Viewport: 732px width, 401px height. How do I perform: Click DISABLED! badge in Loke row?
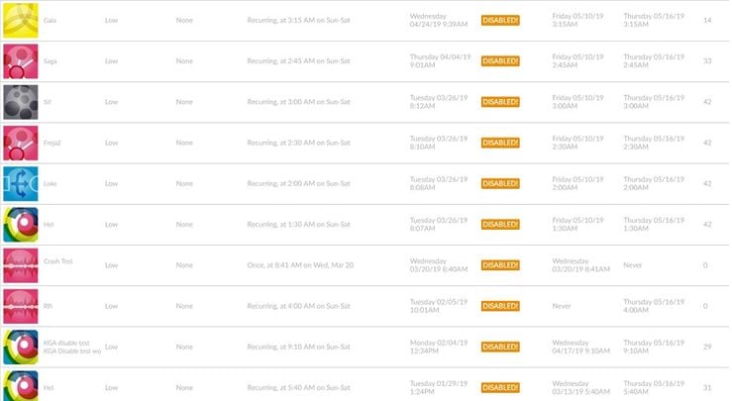(500, 183)
